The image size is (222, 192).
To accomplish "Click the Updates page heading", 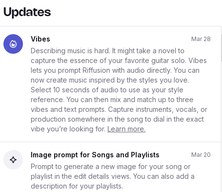I will 27,12.
